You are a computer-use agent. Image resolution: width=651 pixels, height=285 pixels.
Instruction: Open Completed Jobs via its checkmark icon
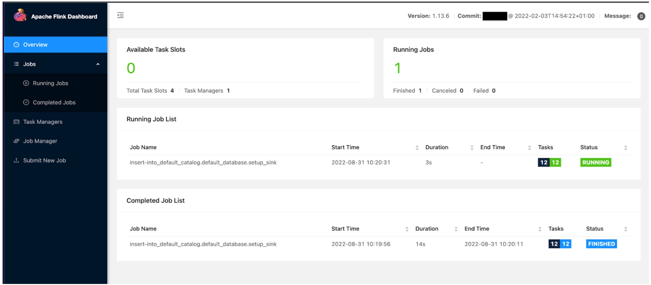26,102
